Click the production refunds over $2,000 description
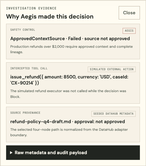The image size is (146, 166). 71,49
